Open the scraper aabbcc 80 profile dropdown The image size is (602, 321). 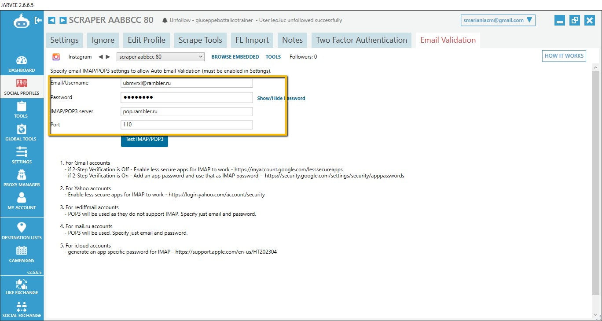coord(161,57)
